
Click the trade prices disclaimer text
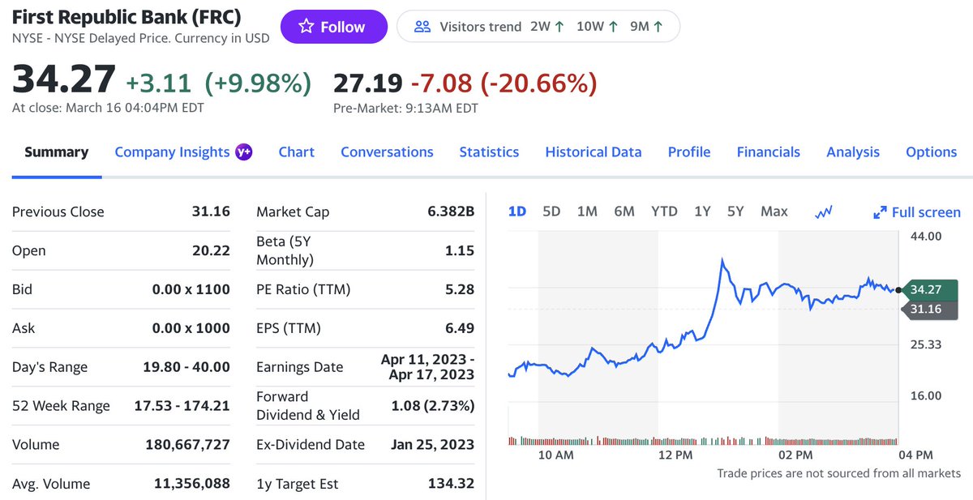[x=838, y=472]
